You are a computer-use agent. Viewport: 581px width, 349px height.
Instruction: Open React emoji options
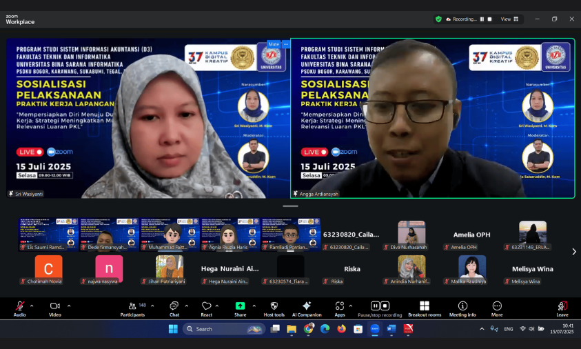206,308
